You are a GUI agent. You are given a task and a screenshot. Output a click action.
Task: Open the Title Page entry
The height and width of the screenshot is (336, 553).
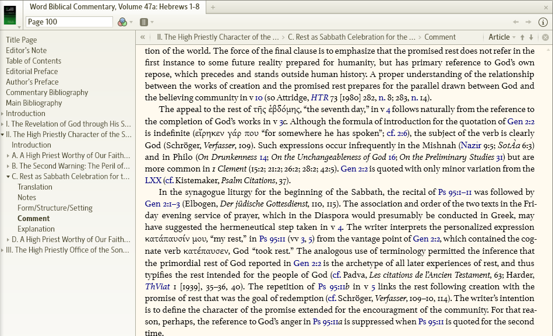coord(21,40)
